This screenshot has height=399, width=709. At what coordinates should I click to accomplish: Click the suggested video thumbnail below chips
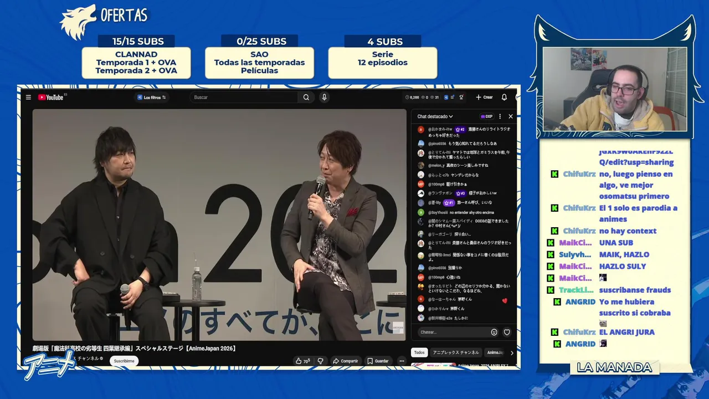433,365
